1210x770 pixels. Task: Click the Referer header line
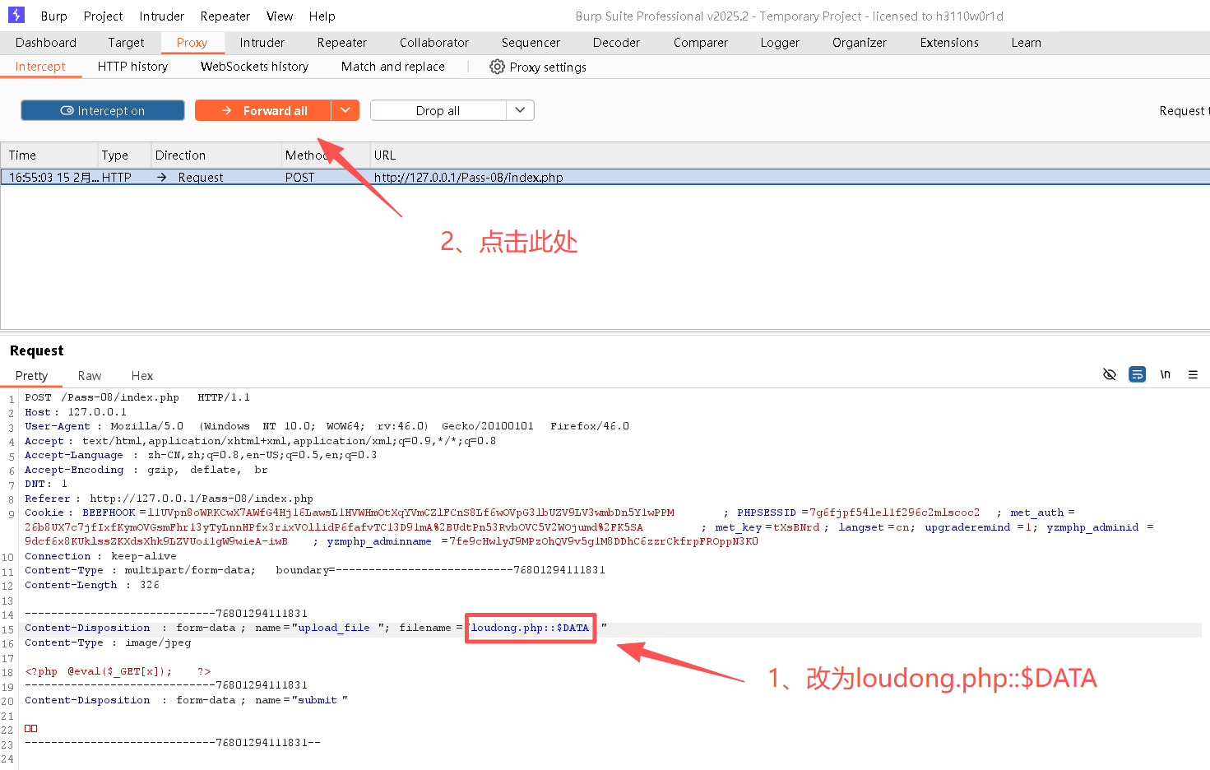169,499
